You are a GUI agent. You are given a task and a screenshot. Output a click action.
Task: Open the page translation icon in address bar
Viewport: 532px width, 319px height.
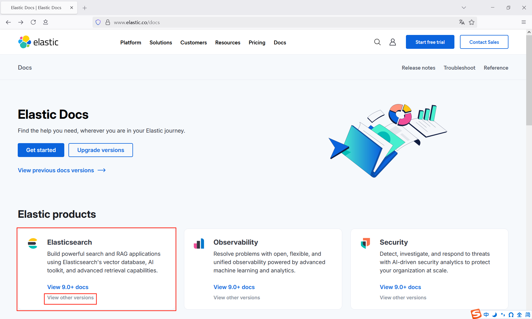point(462,22)
